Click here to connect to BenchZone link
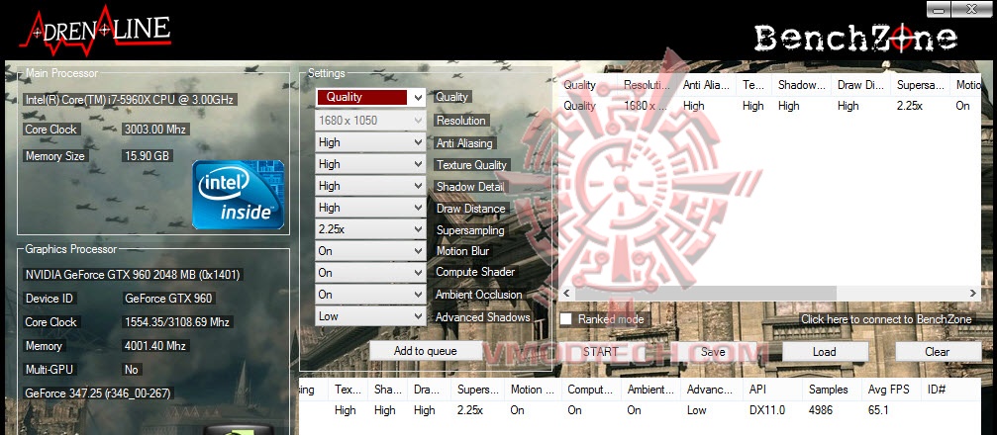997x435 pixels. (886, 319)
